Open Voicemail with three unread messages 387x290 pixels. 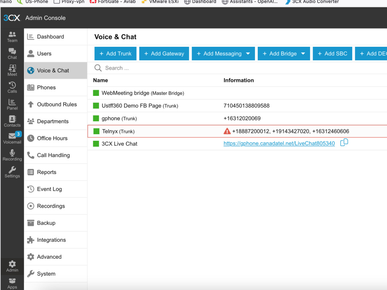click(12, 138)
